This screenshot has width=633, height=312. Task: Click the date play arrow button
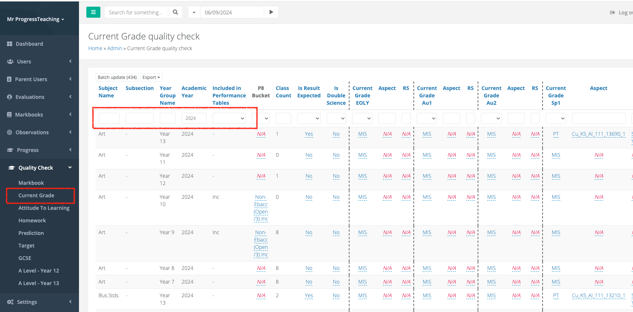pos(271,12)
